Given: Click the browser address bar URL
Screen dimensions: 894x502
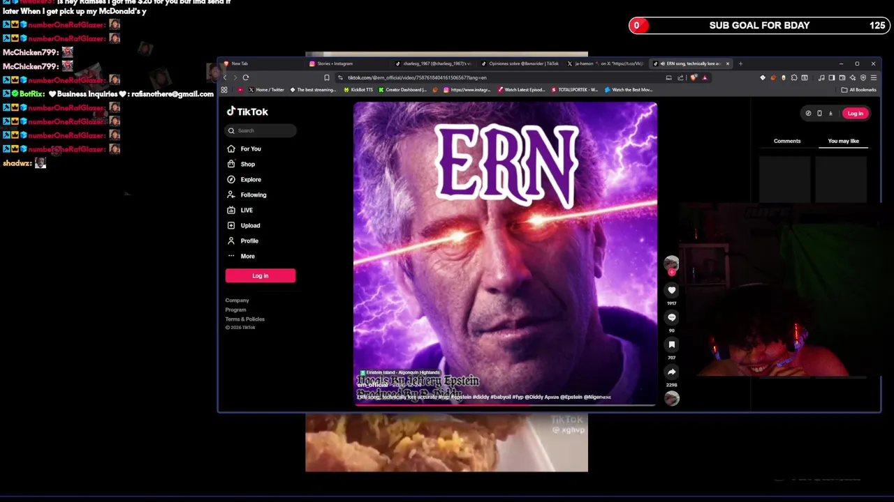Looking at the screenshot, I should click(x=417, y=77).
